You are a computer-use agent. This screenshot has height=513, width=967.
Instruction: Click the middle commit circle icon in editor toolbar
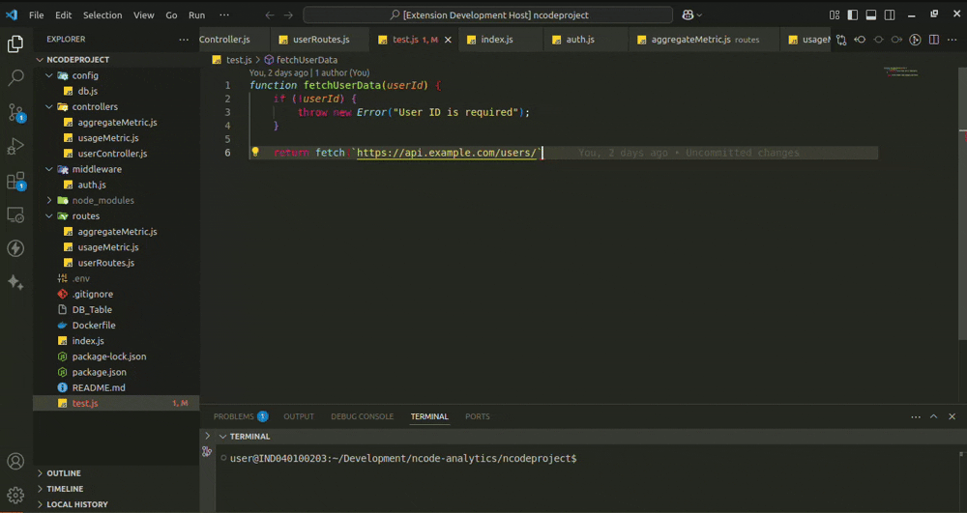point(878,40)
